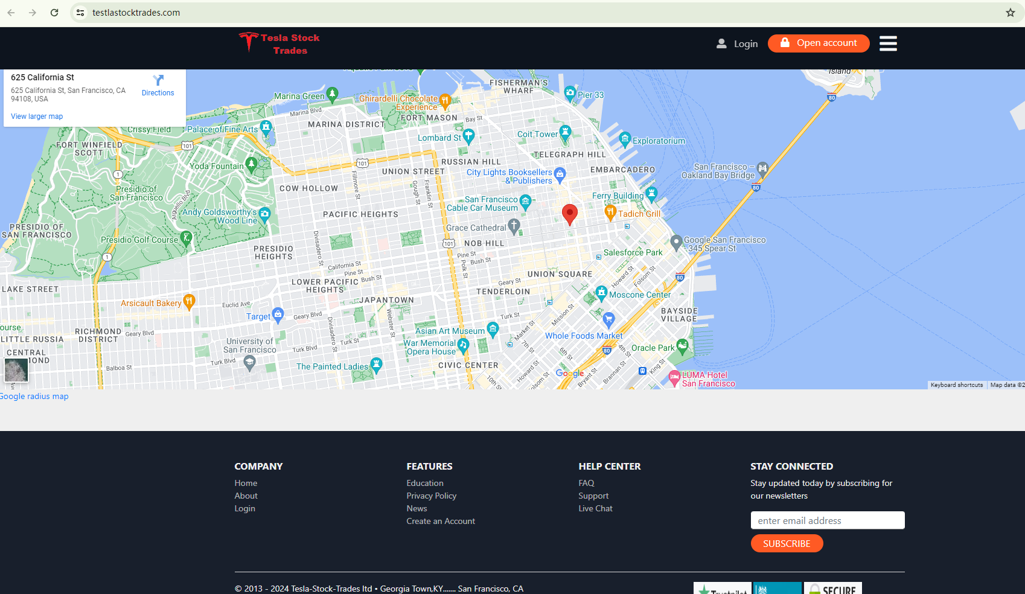The height and width of the screenshot is (594, 1025).
Task: Select the Coit Tower map marker
Action: click(x=565, y=132)
